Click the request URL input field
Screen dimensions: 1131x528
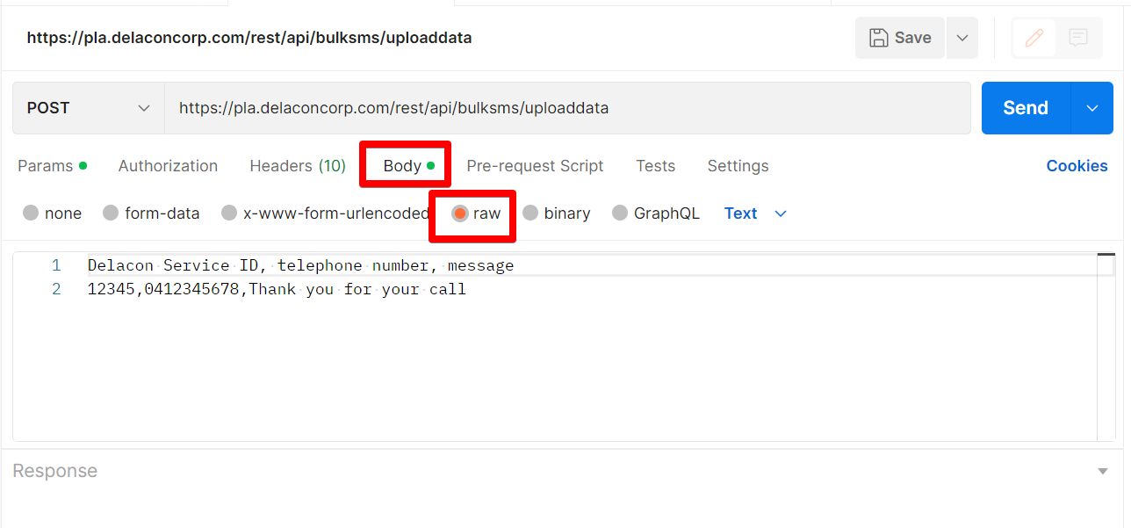click(567, 108)
